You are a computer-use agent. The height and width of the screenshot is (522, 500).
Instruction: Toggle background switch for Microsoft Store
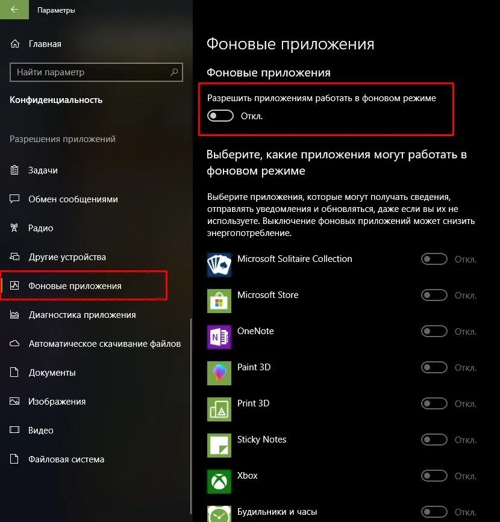(x=434, y=295)
